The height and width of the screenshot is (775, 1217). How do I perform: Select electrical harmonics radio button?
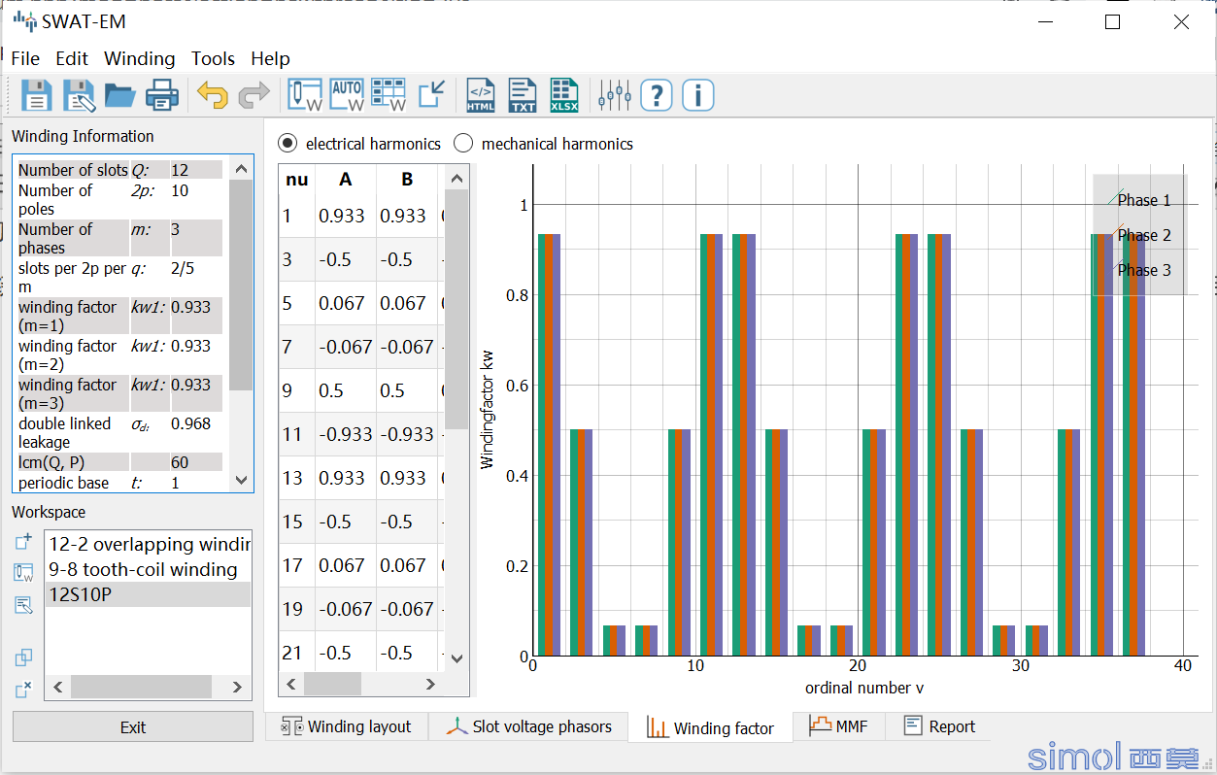coord(287,144)
